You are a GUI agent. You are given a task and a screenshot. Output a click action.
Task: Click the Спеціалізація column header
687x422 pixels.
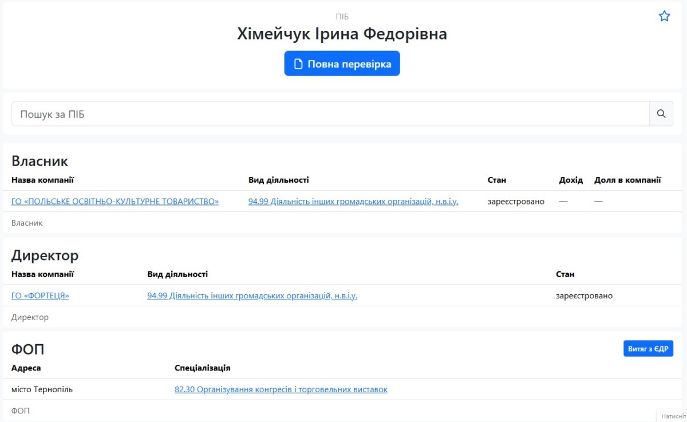click(203, 368)
